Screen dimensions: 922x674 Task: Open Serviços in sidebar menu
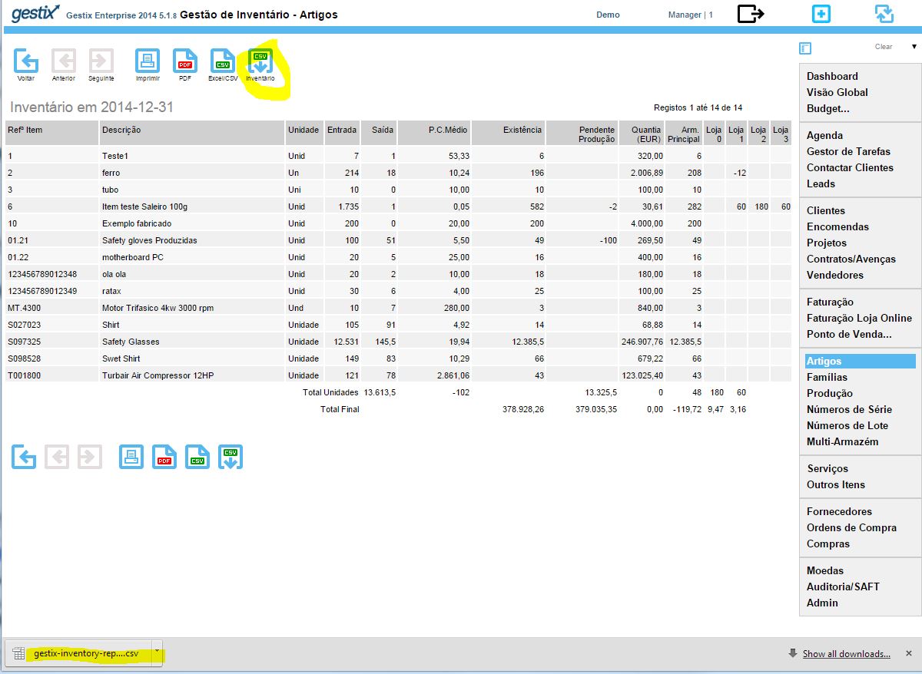coord(827,468)
